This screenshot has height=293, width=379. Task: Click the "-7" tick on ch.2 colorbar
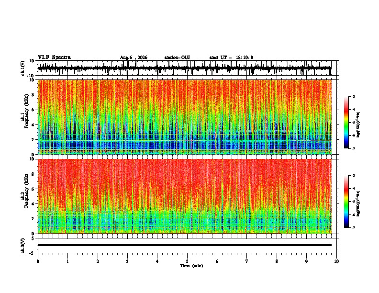[353, 228]
